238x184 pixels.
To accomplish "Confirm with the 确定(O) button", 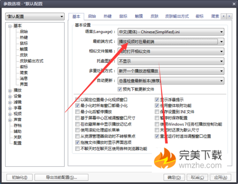I will [x=174, y=177].
